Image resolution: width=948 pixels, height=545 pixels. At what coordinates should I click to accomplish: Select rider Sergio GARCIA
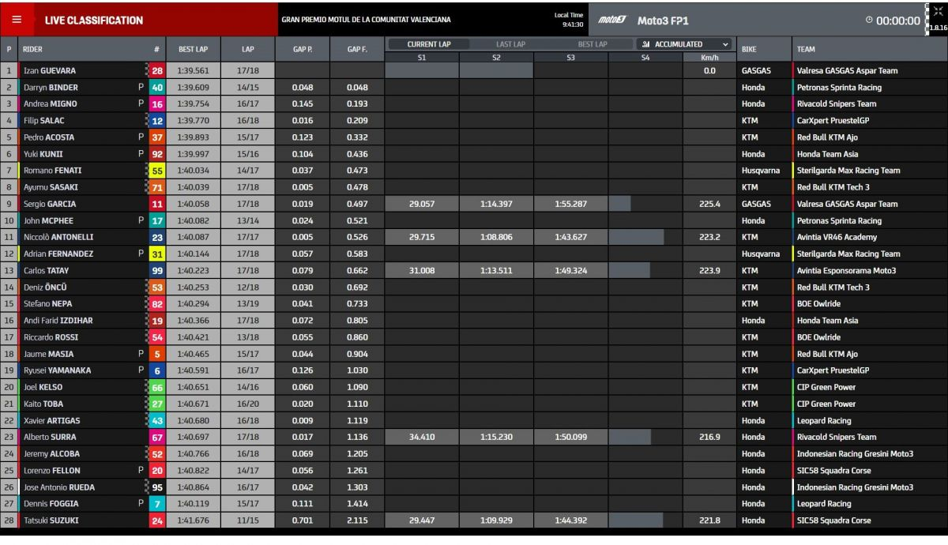(49, 204)
